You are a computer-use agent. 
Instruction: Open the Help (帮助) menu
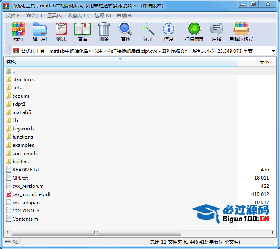[x=125, y=16]
